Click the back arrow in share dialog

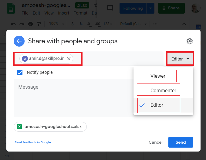tap(19, 41)
